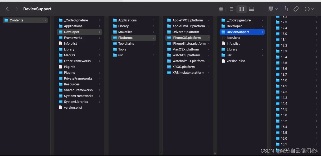Image resolution: width=321 pixels, height=156 pixels.
Task: Select the version.plist file icon in second column
Action: click(x=61, y=108)
